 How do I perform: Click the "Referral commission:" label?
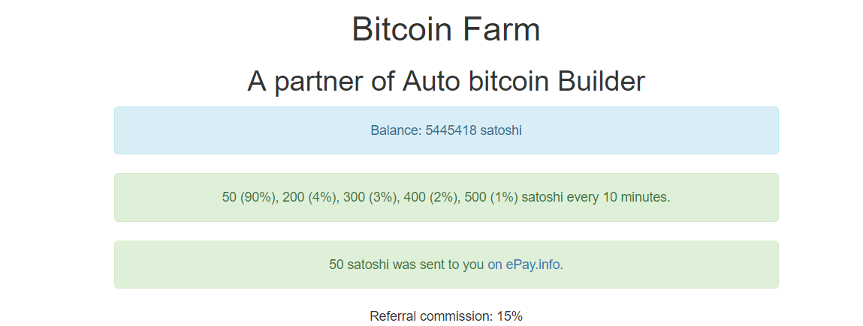coord(431,316)
